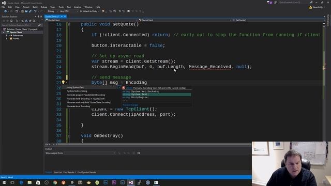331x186 pixels.
Task: Open the Edit menu
Action: (x=10, y=7)
